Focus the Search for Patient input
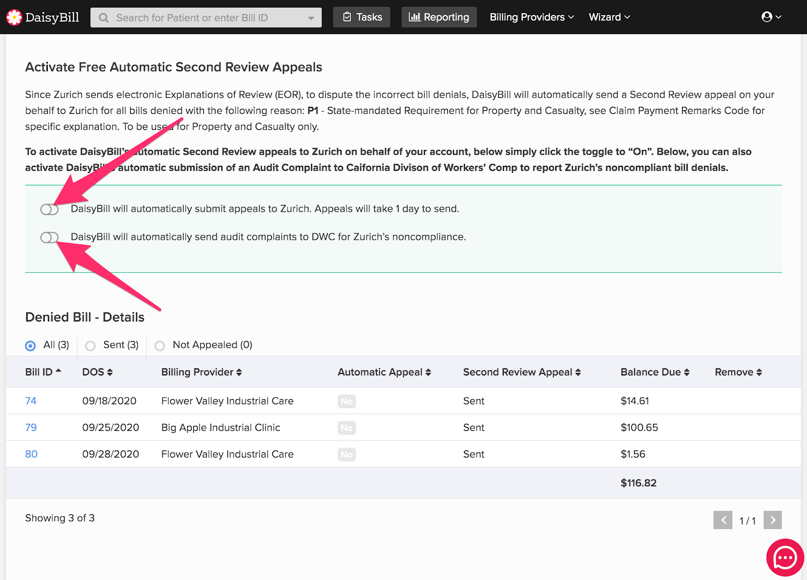This screenshot has height=580, width=807. [x=206, y=18]
